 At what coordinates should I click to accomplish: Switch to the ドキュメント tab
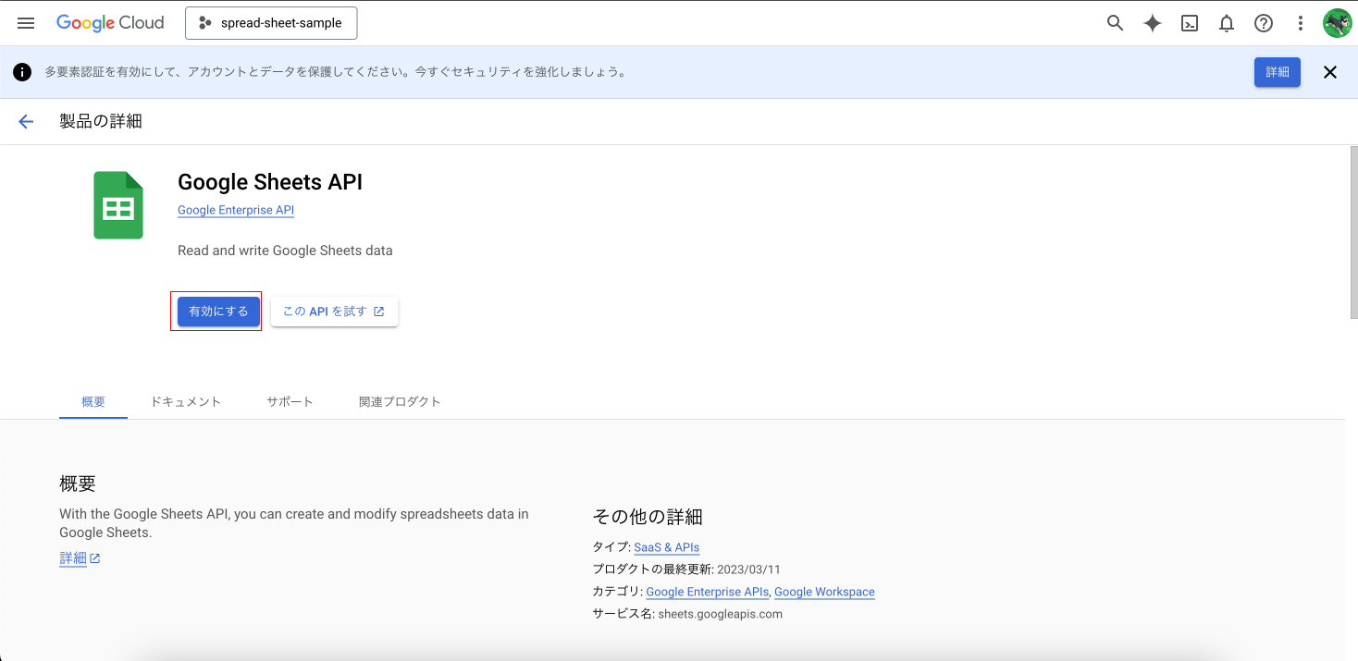(186, 401)
